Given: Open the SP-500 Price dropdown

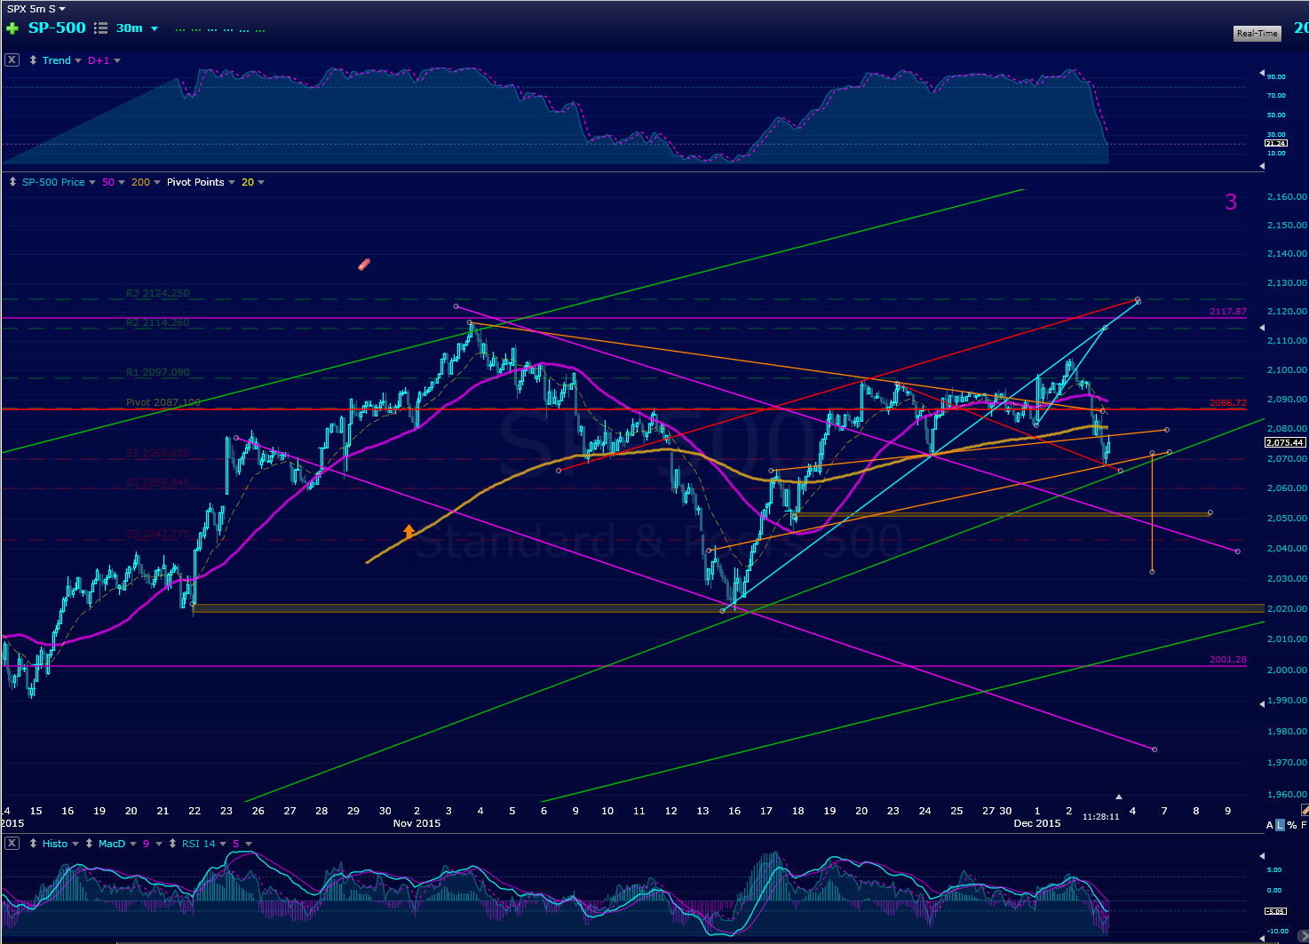Looking at the screenshot, I should coord(92,183).
